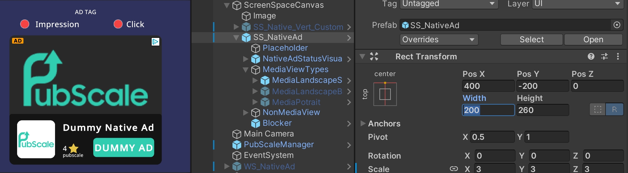Click the prefab Select button

coord(531,40)
